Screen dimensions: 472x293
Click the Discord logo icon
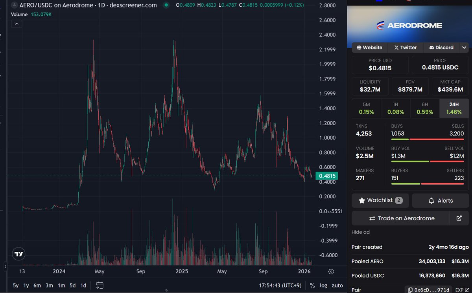tap(431, 48)
